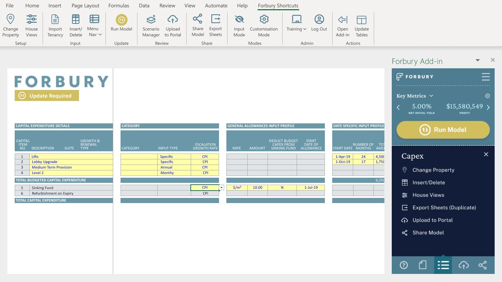Open the File menu
This screenshot has height=282, width=502.
[10, 6]
